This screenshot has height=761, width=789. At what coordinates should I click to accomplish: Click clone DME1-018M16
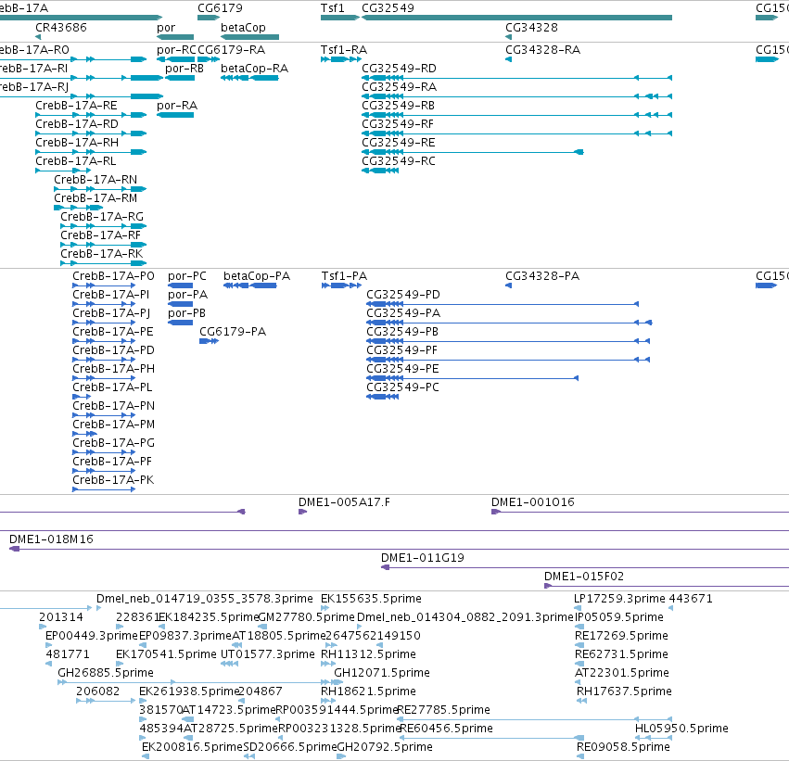pyautogui.click(x=51, y=539)
